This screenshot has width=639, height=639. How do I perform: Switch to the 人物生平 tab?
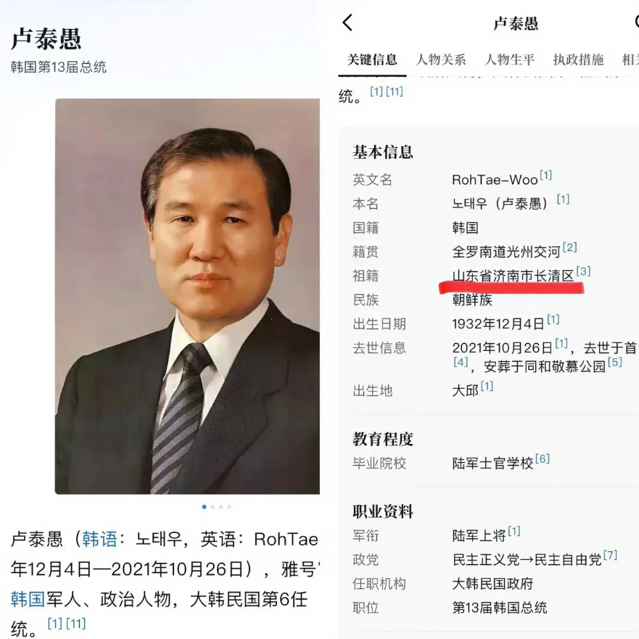point(509,59)
